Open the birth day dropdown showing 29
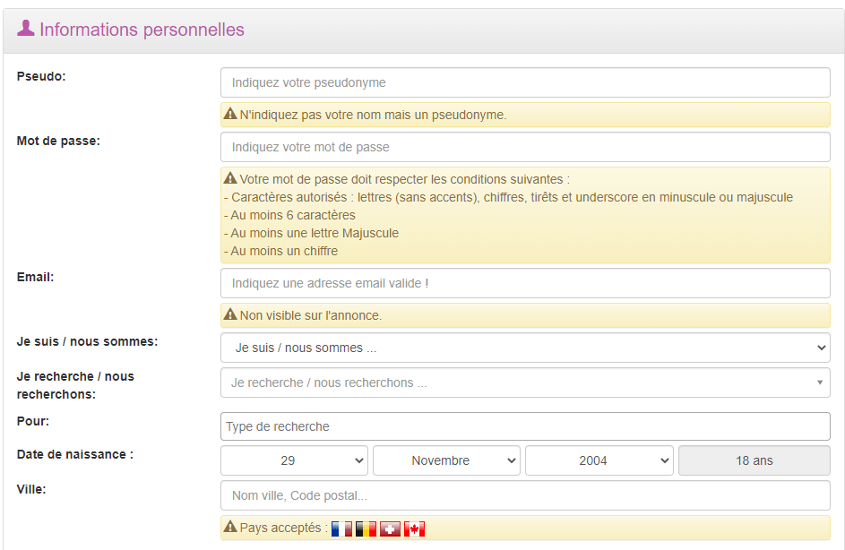The height and width of the screenshot is (550, 845). [294, 460]
